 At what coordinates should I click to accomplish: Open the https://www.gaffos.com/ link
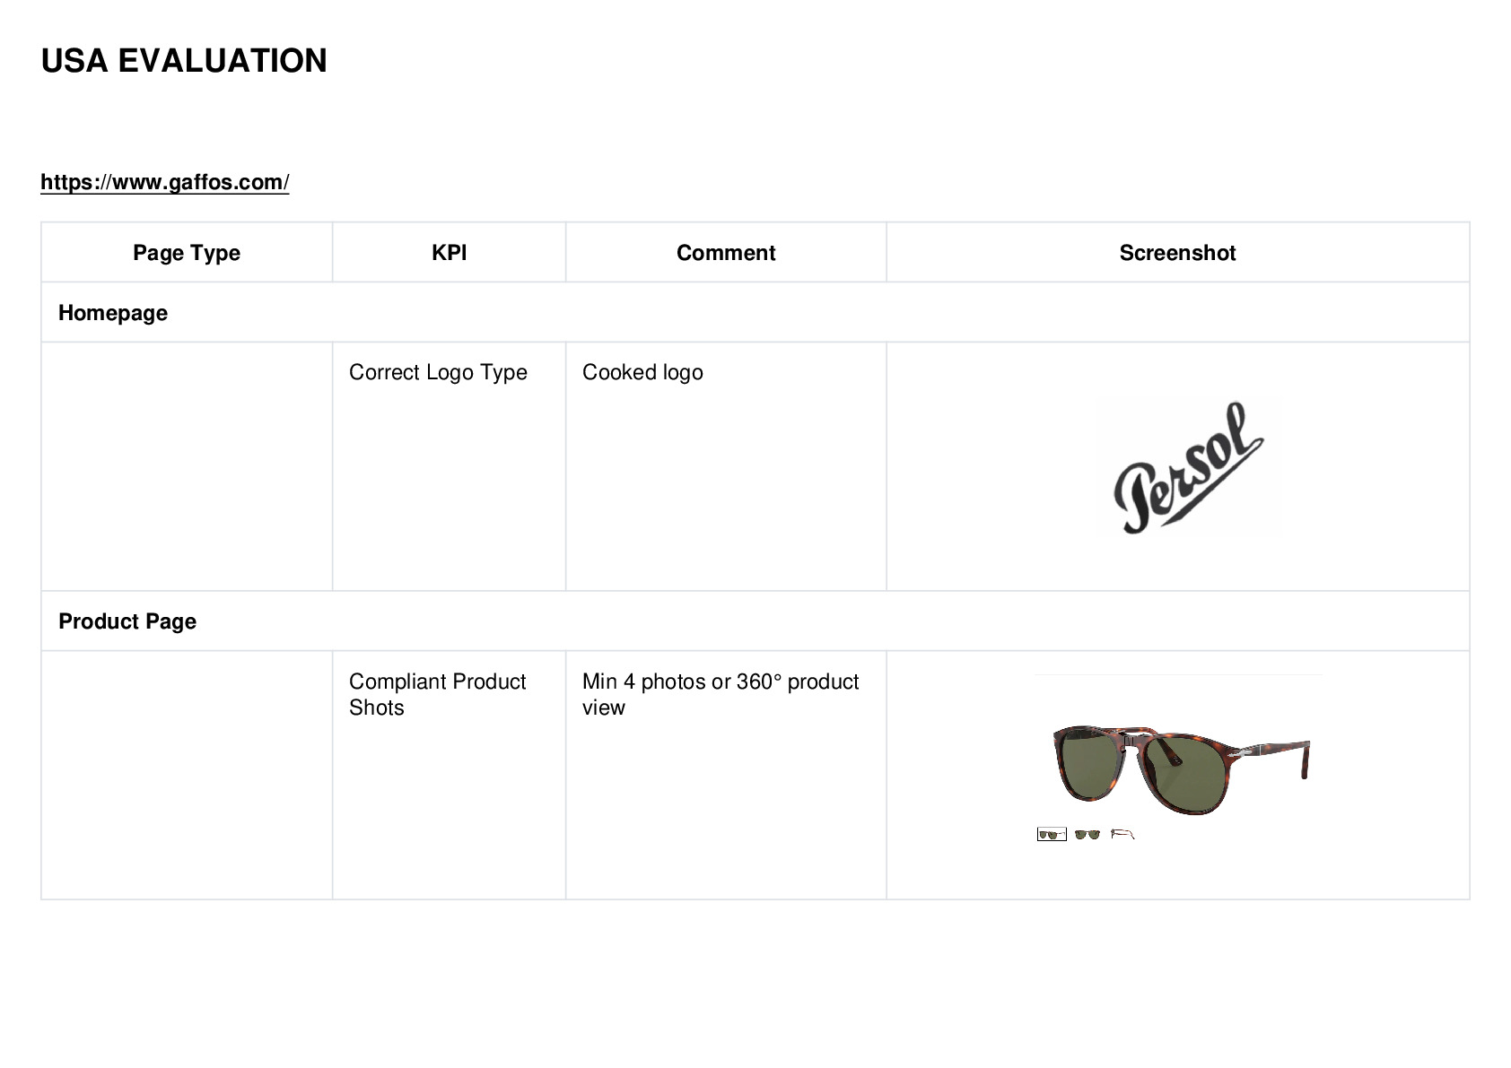(x=165, y=182)
